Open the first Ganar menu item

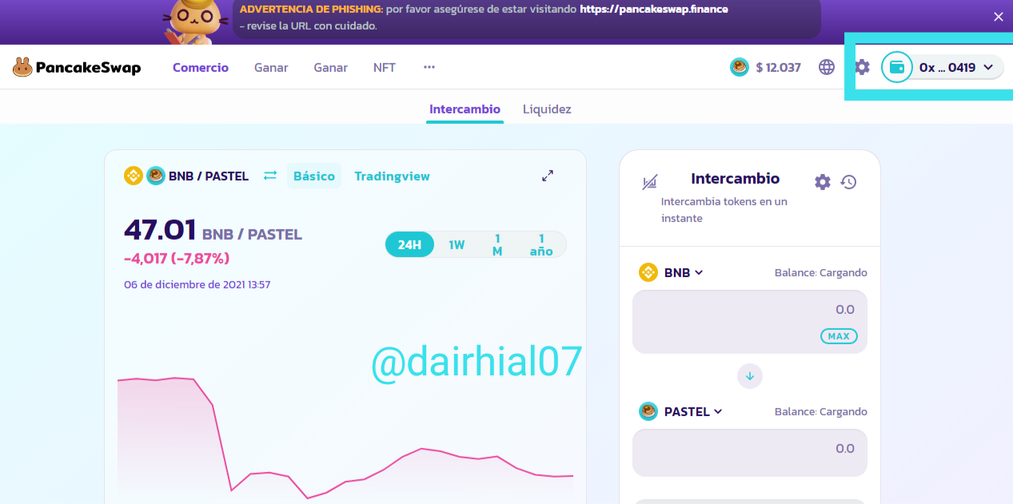[x=271, y=68]
